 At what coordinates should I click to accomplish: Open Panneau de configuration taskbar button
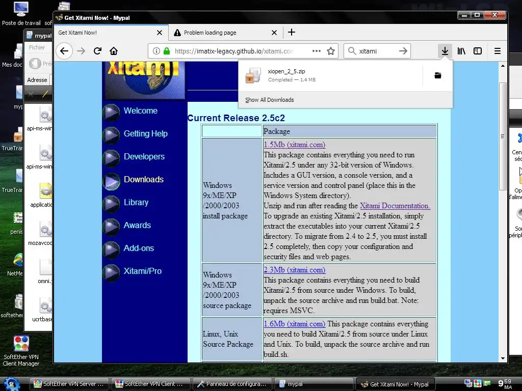point(232,384)
